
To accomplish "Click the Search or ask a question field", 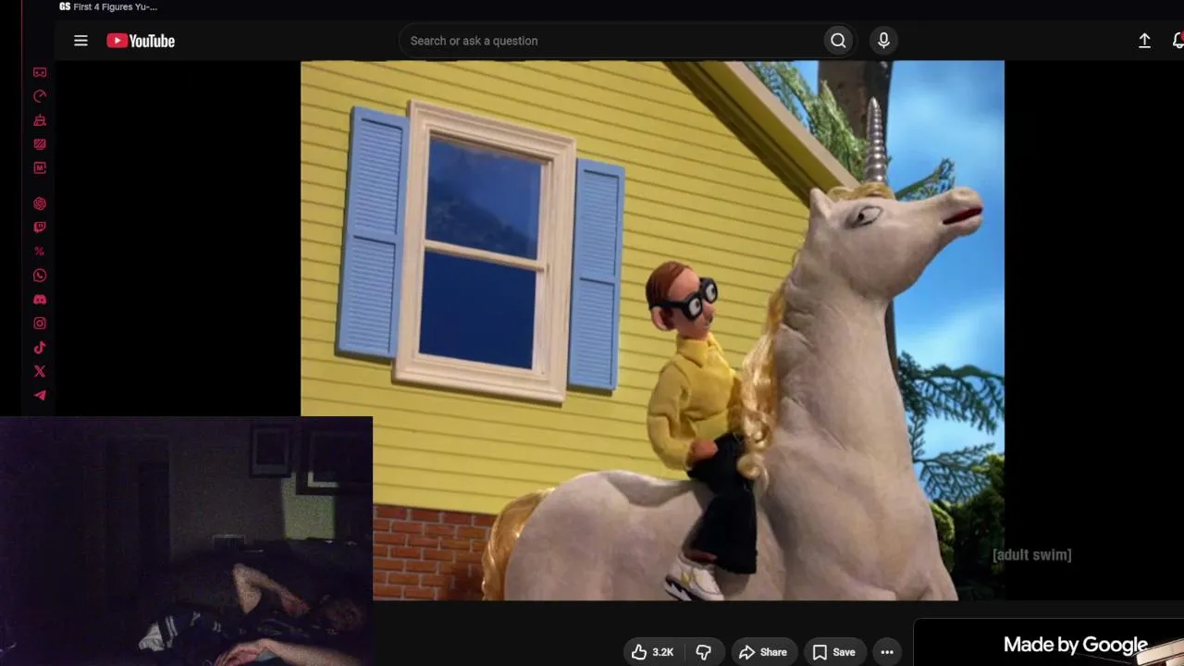I will (x=611, y=41).
